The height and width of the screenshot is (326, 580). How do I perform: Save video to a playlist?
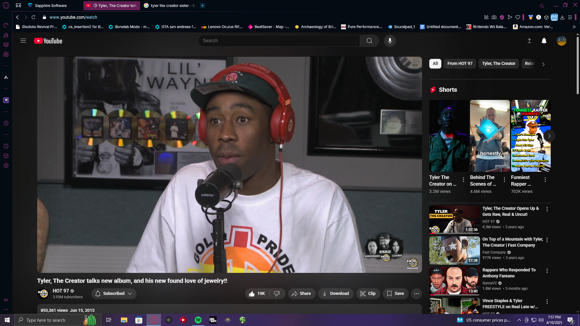[395, 293]
